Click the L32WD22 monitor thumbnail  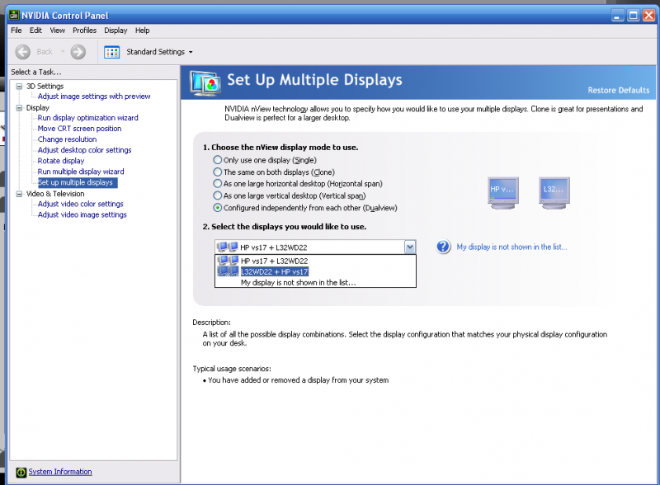pyautogui.click(x=553, y=193)
